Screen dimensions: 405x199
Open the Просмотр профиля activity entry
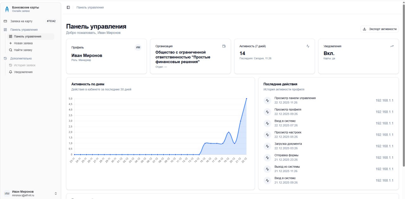(x=288, y=112)
